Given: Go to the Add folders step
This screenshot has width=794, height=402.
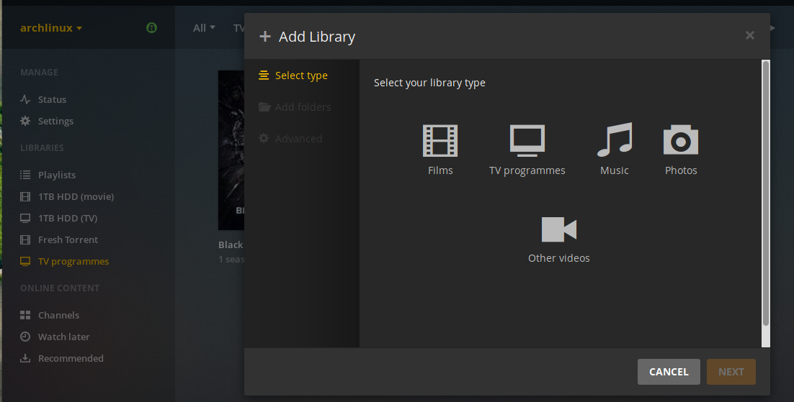Looking at the screenshot, I should pos(302,107).
